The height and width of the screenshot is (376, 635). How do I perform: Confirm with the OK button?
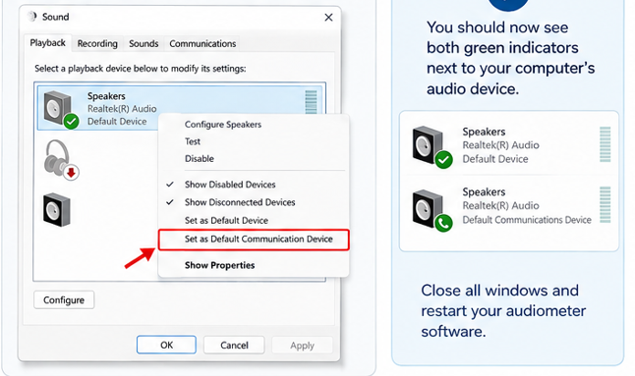166,345
